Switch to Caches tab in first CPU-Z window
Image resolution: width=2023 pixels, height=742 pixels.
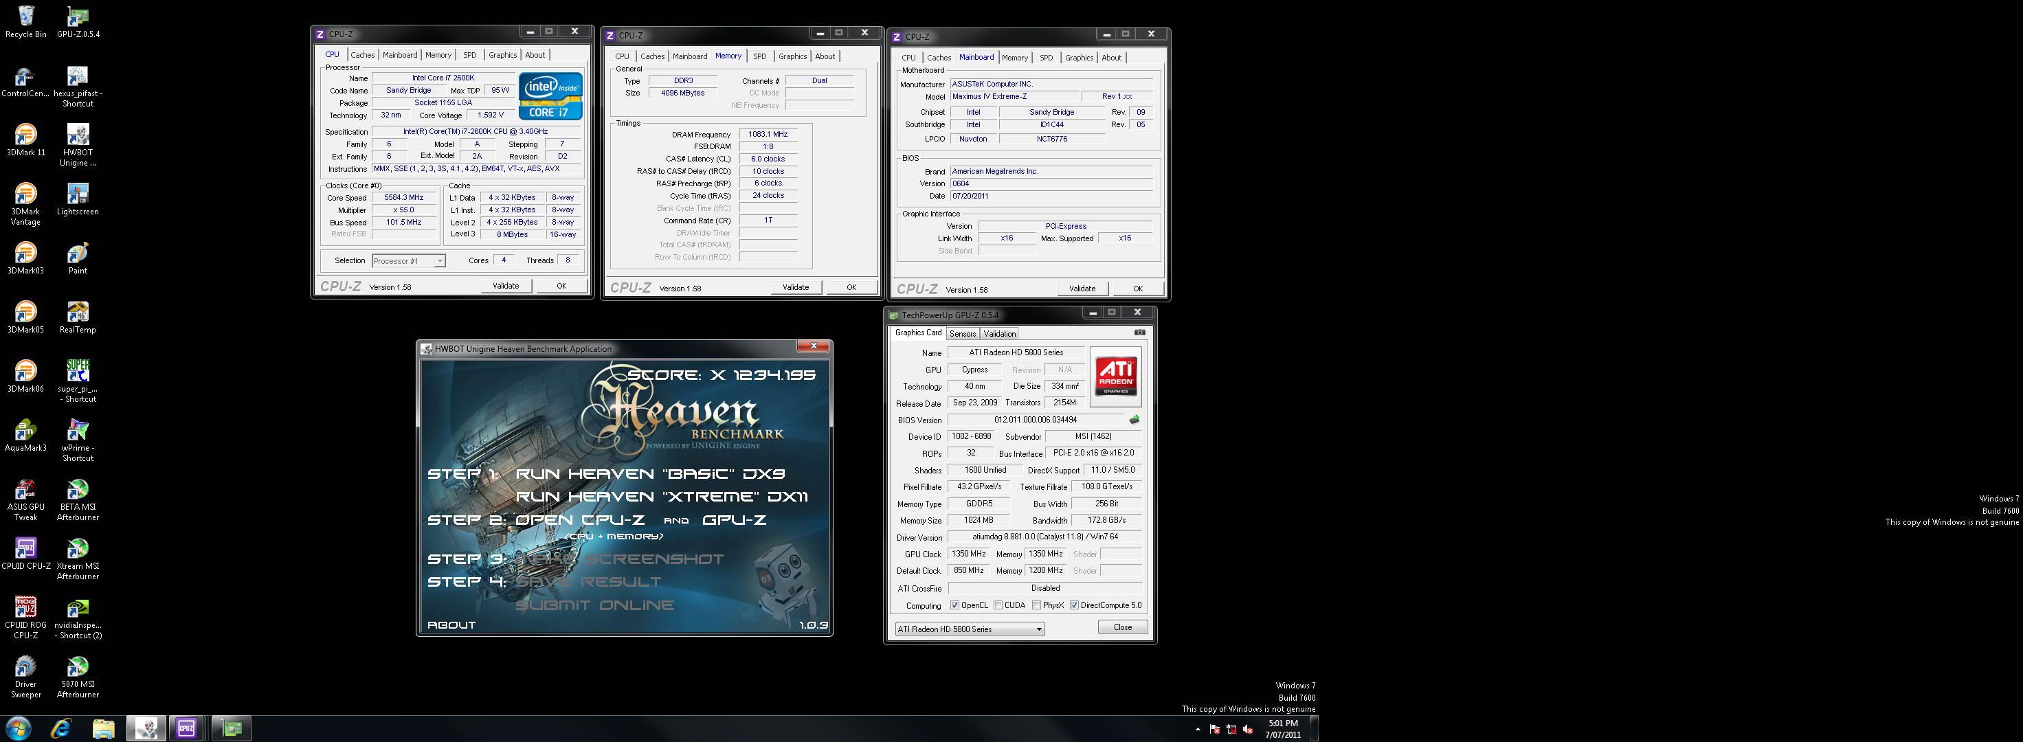(363, 55)
